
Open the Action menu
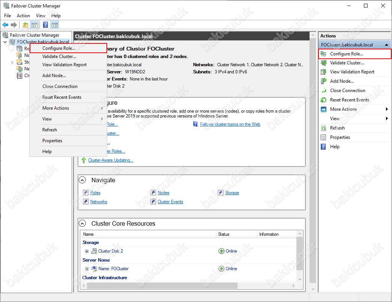(x=23, y=15)
